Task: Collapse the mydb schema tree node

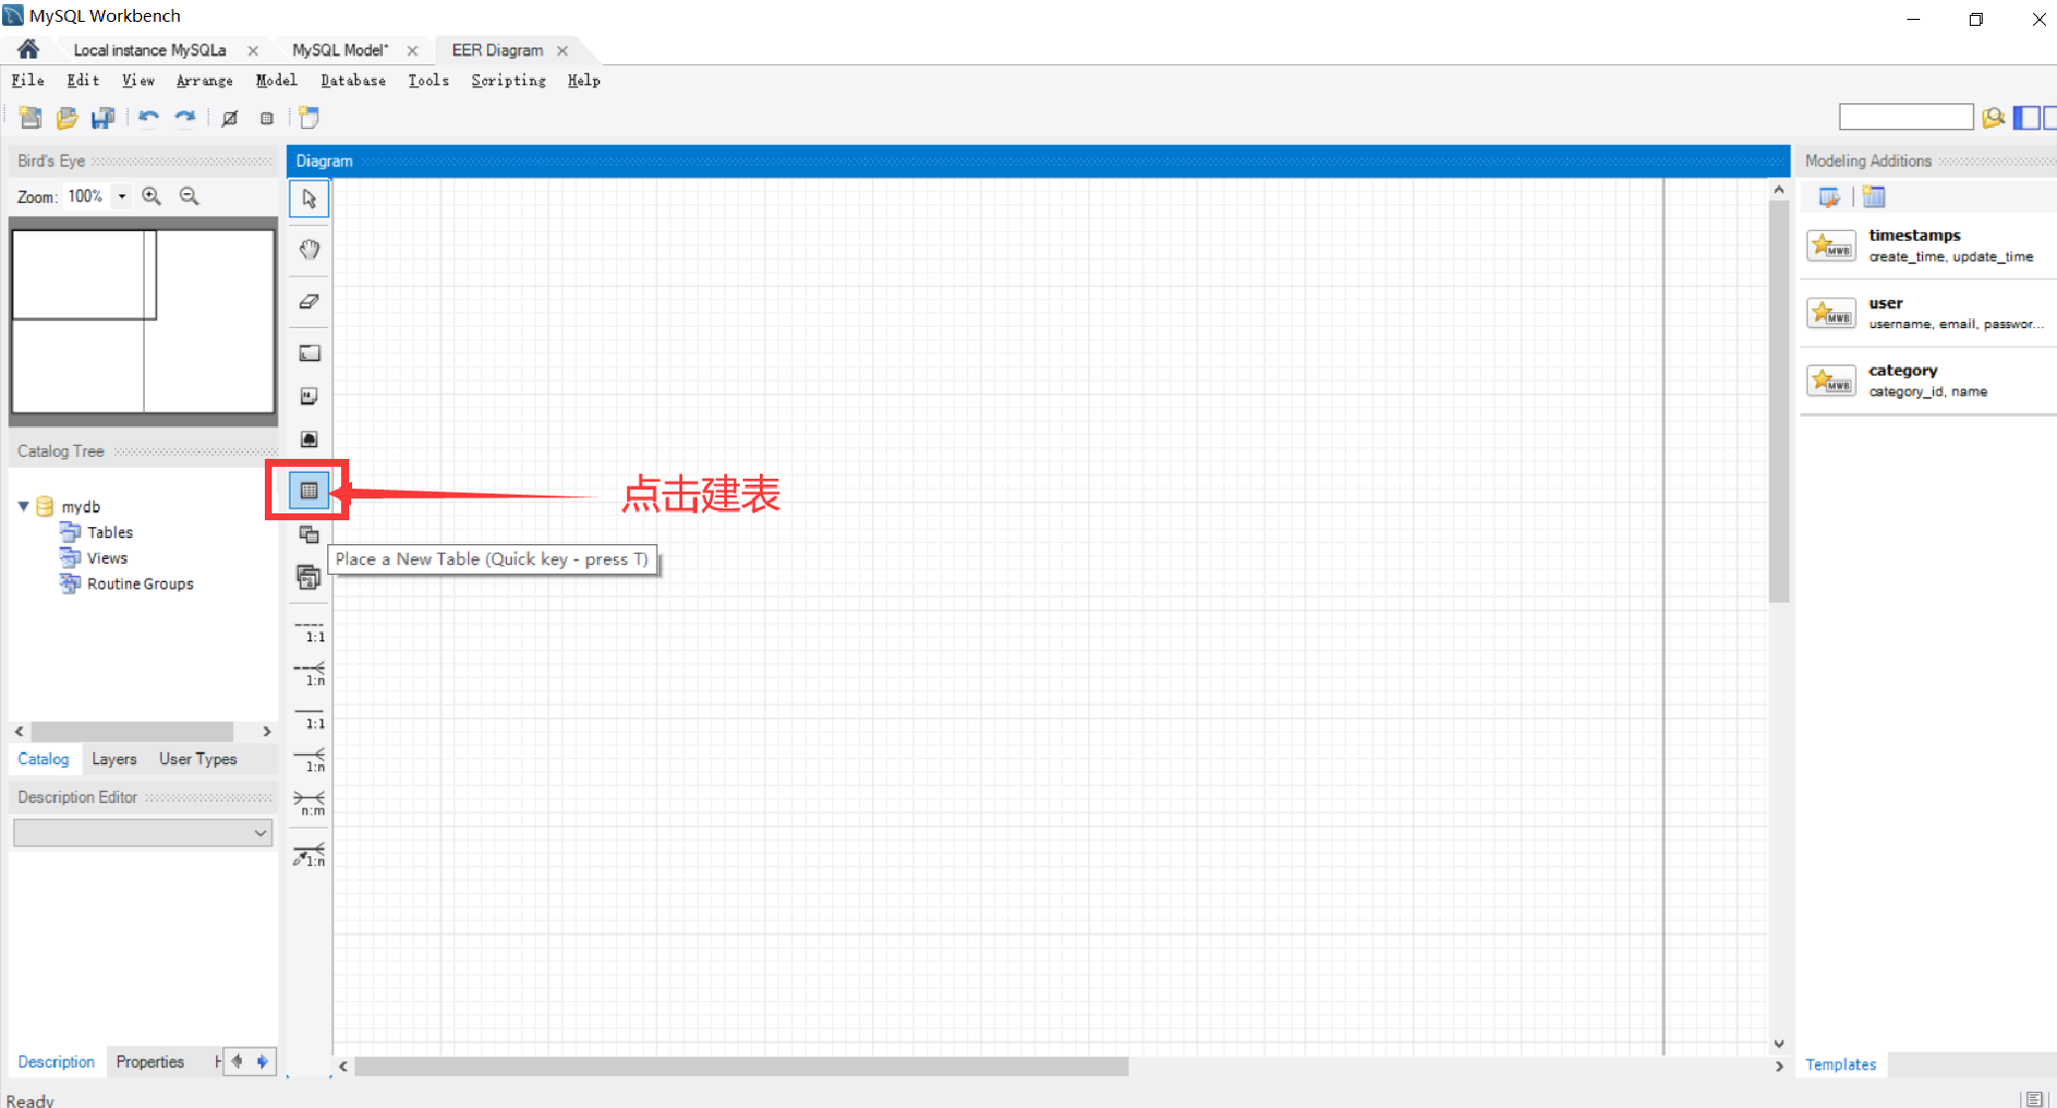Action: click(x=23, y=506)
